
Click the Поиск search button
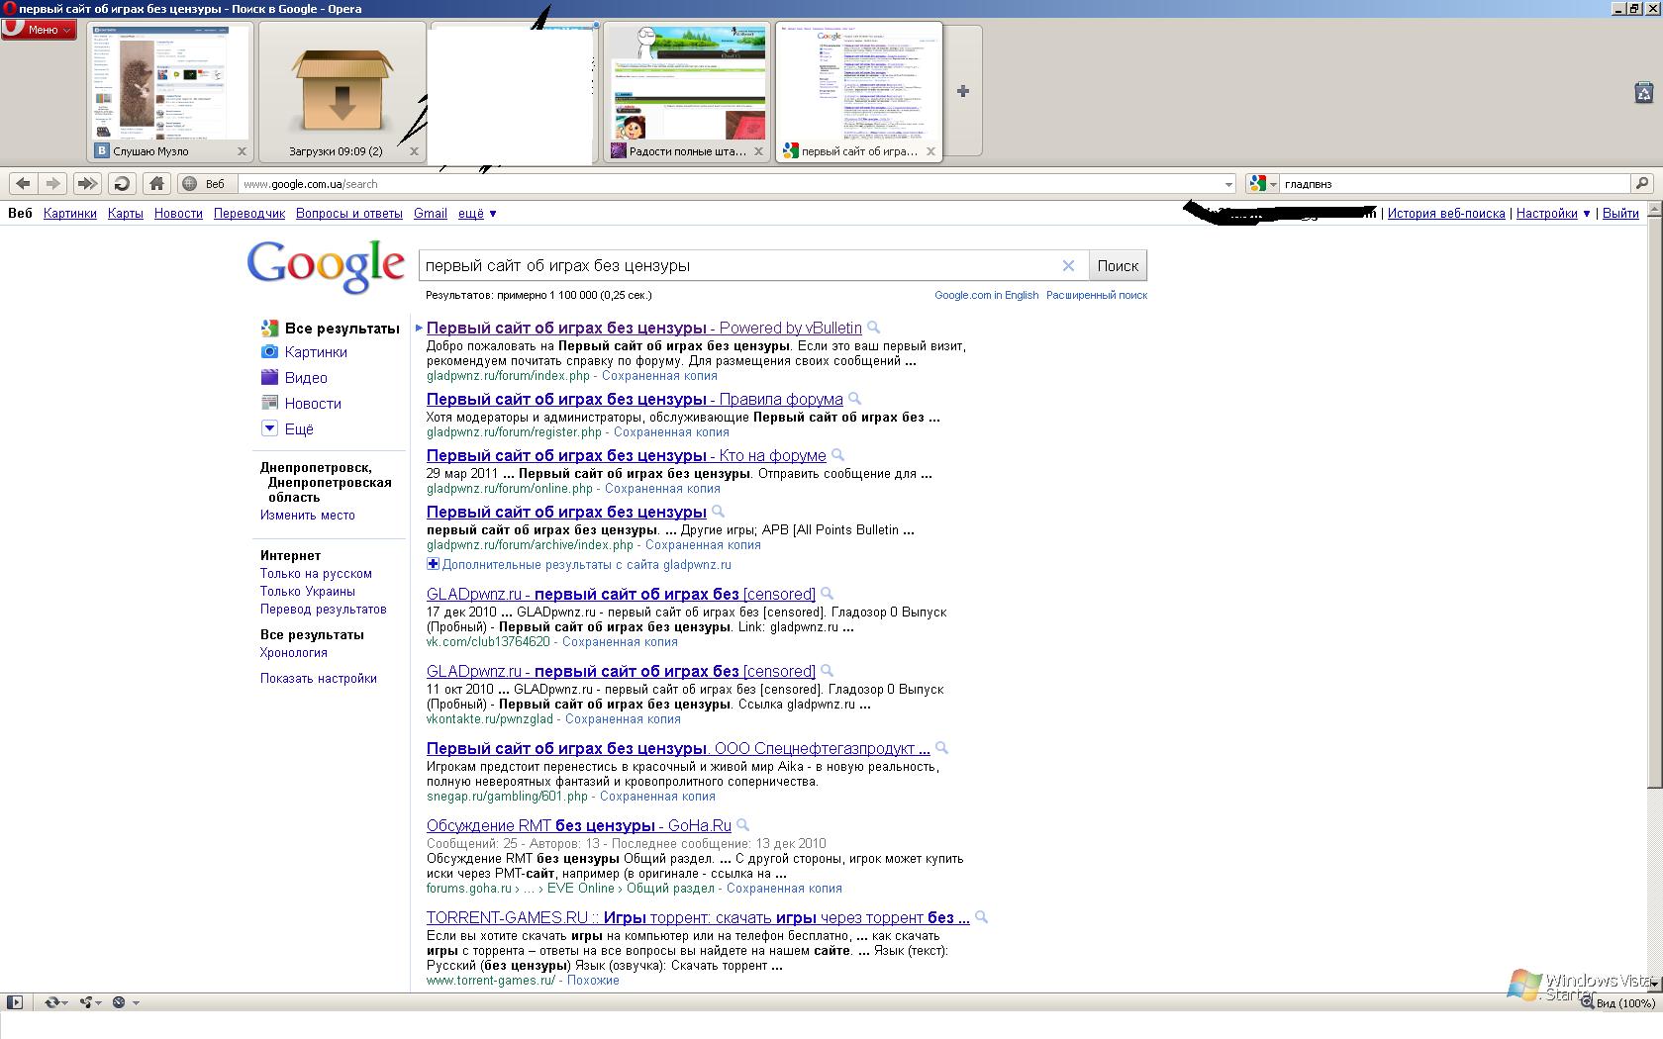[x=1118, y=265]
